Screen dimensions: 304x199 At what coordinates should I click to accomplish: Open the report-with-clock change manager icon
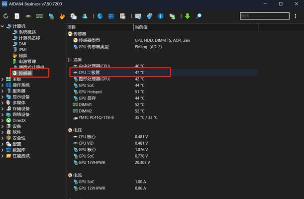point(122,16)
